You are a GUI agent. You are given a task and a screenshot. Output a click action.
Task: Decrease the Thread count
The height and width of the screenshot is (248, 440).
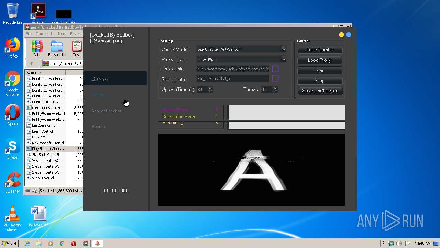[x=275, y=91]
